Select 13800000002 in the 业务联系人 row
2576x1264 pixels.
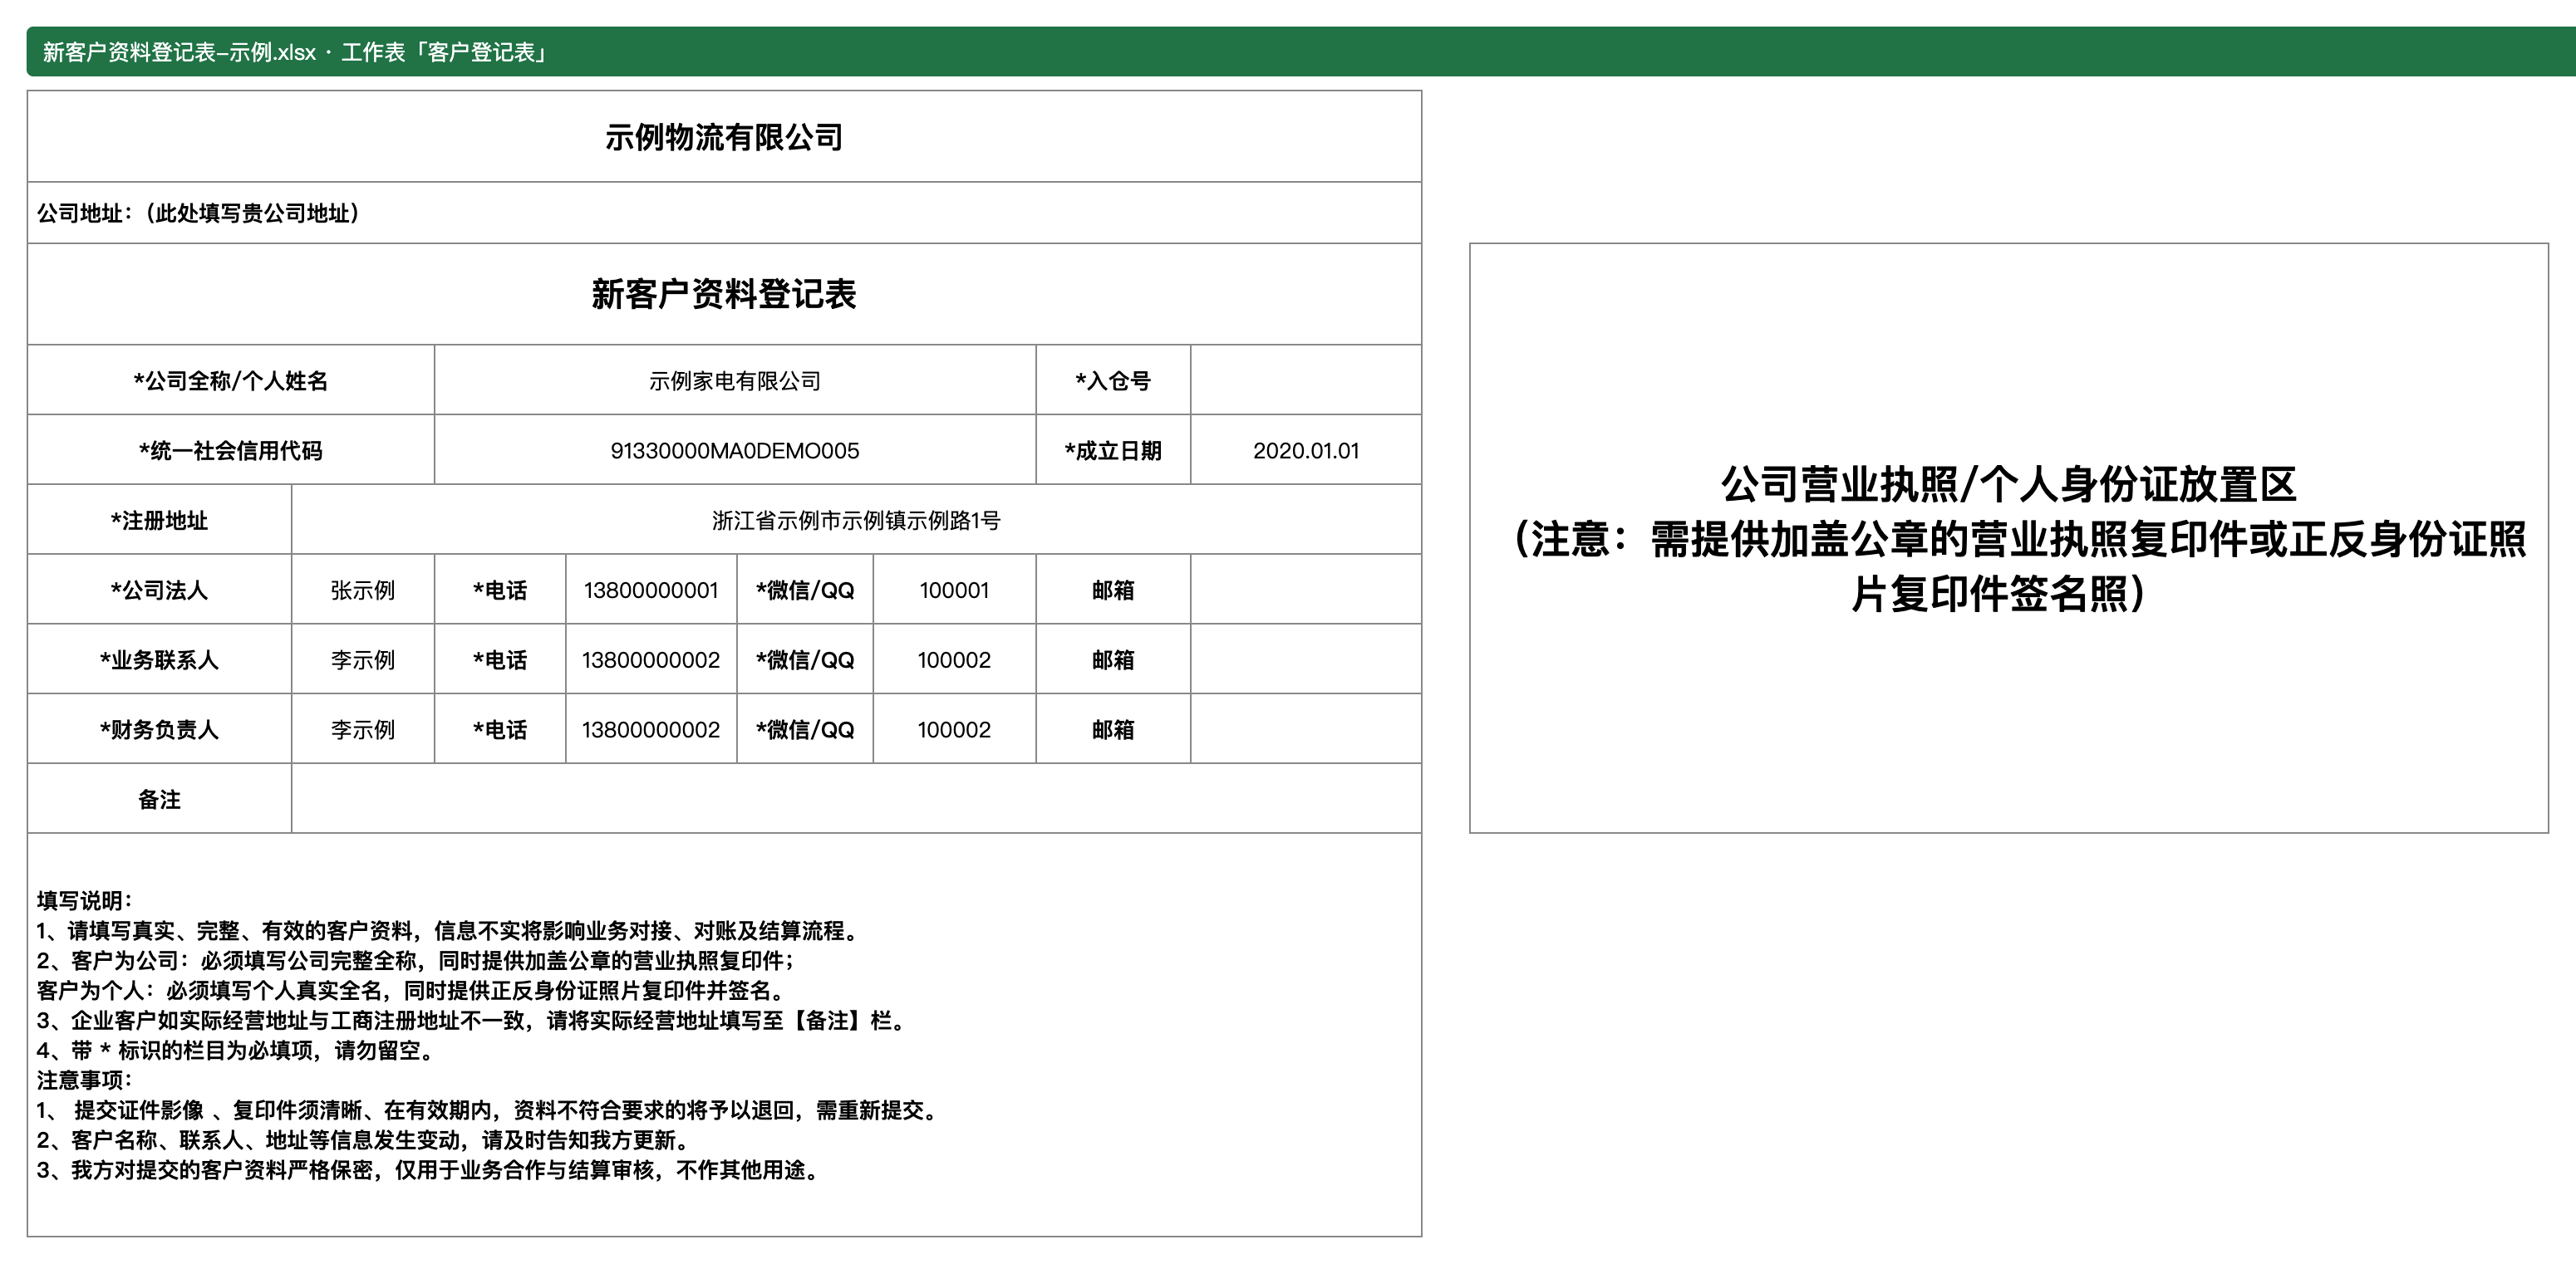651,660
